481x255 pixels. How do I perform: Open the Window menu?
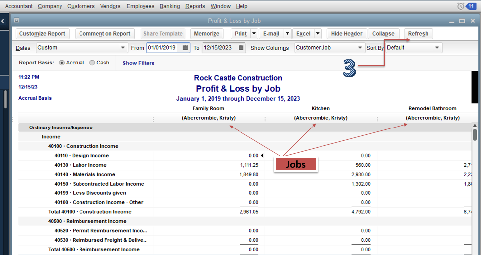pyautogui.click(x=220, y=6)
